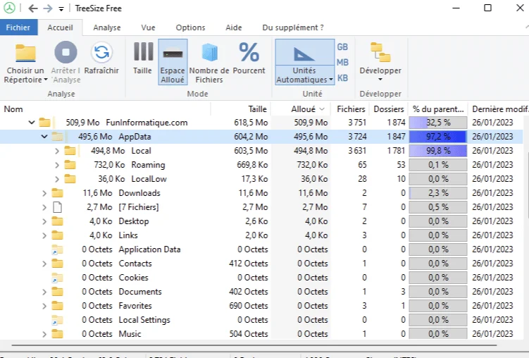Switch to the Vue tab

click(148, 27)
